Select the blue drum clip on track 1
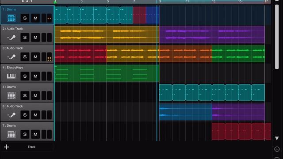283x159 pixels. point(153,15)
